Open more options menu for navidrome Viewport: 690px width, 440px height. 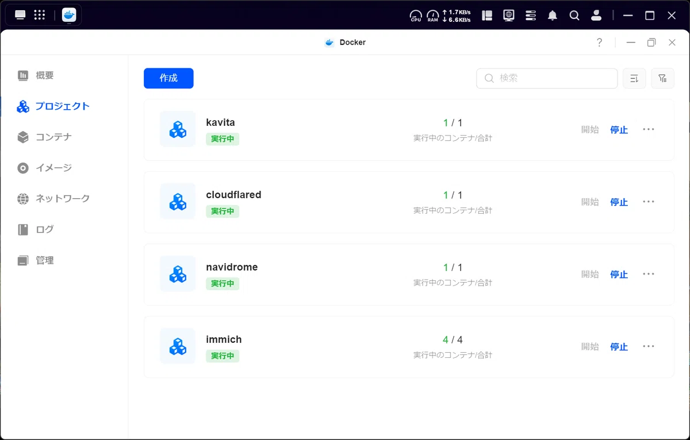[x=649, y=274]
